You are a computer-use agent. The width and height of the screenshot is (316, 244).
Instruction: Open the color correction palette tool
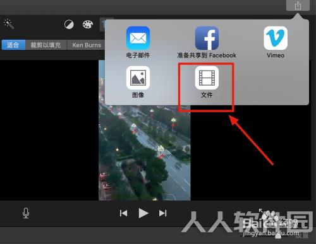pos(88,25)
